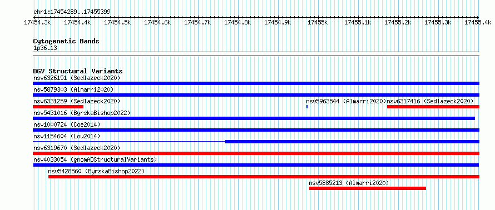
Task: Click the tiny blue marker for nsv5963544
Action: point(307,107)
